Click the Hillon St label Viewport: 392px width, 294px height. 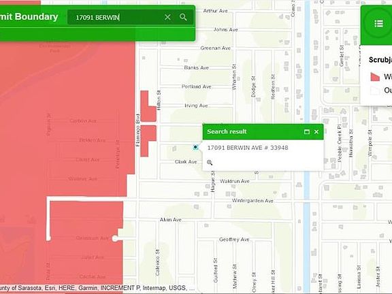[x=159, y=100]
